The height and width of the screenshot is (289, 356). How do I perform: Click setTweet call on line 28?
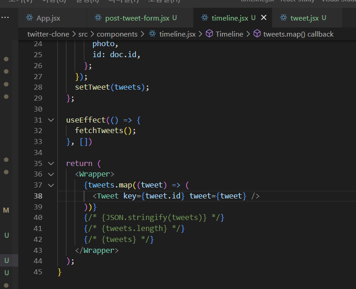112,87
